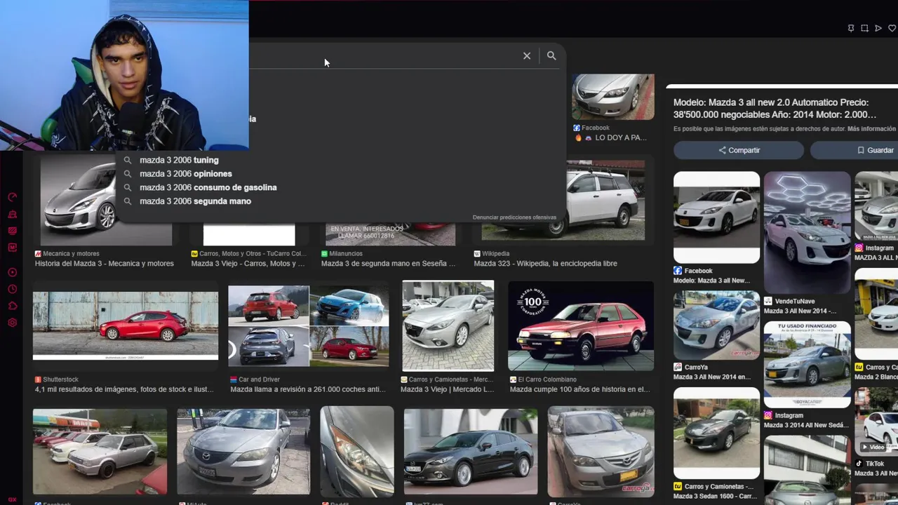Click 'Mazda 3 2014 All New Sedá...' Instagram caption
Viewport: 898px width, 505px height.
pos(805,426)
